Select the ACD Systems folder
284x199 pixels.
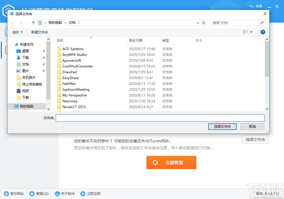(73, 49)
